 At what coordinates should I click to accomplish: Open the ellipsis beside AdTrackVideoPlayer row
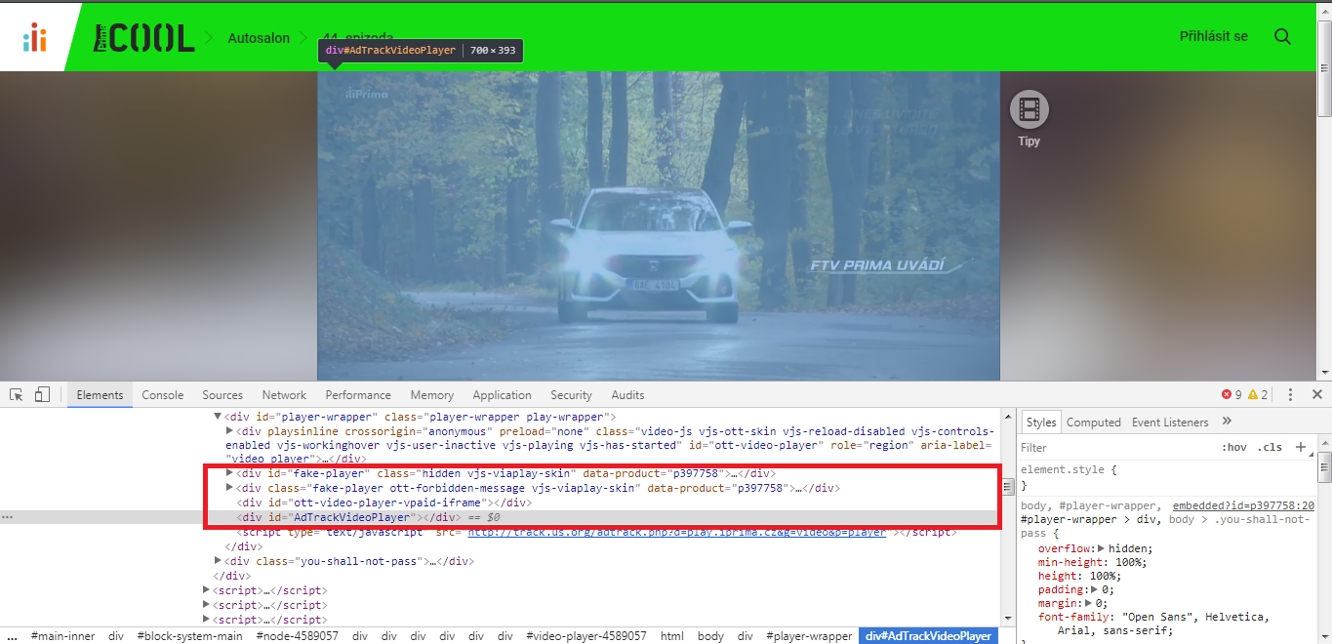[x=8, y=517]
